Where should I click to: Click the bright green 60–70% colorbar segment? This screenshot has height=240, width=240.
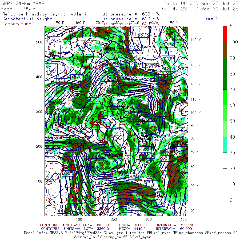225,97
